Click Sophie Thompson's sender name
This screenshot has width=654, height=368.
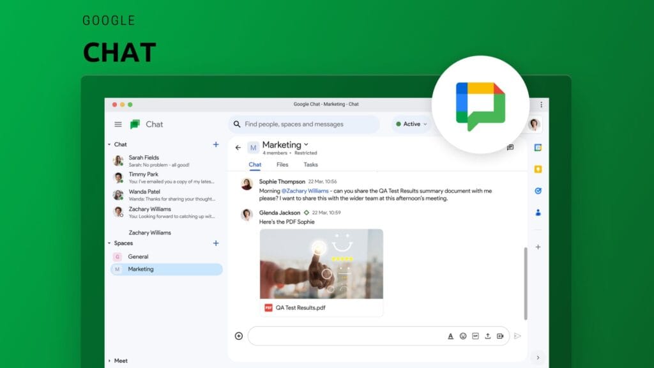(x=282, y=181)
